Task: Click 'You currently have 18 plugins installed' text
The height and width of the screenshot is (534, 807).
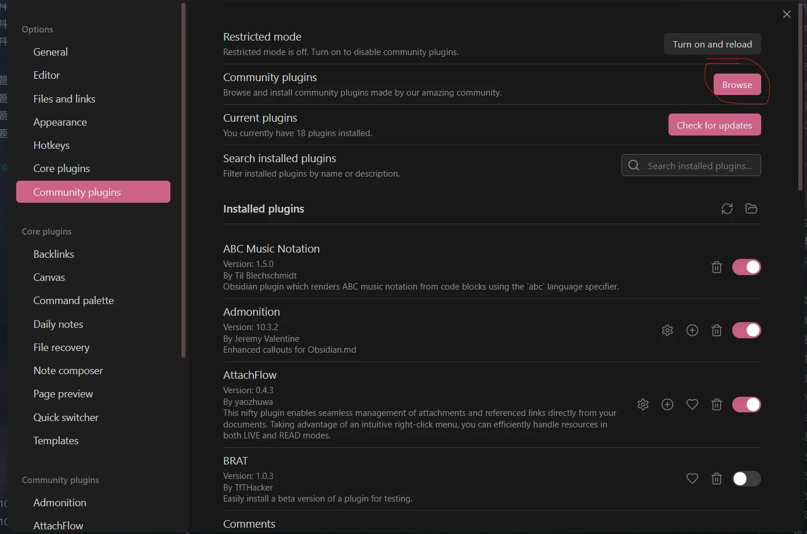Action: (x=297, y=133)
